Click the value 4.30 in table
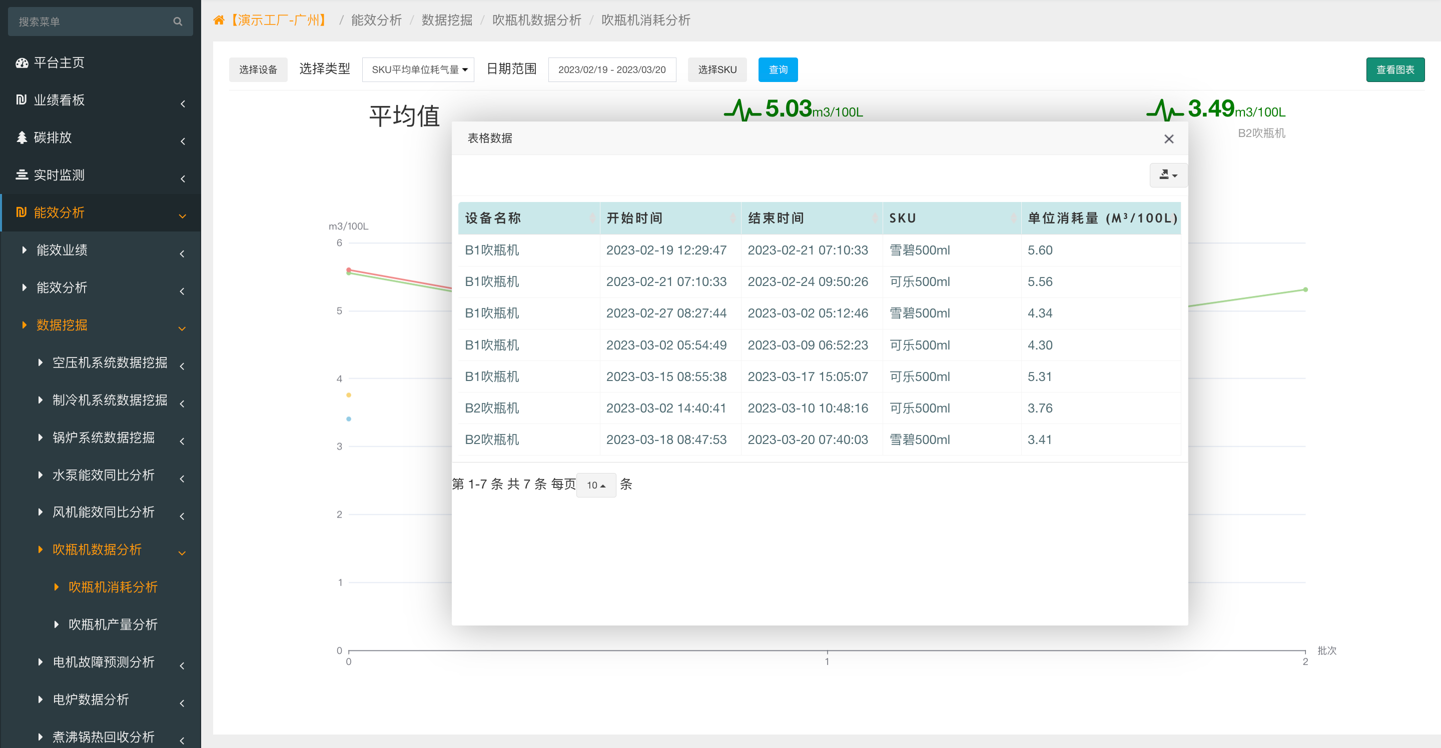 coord(1040,345)
